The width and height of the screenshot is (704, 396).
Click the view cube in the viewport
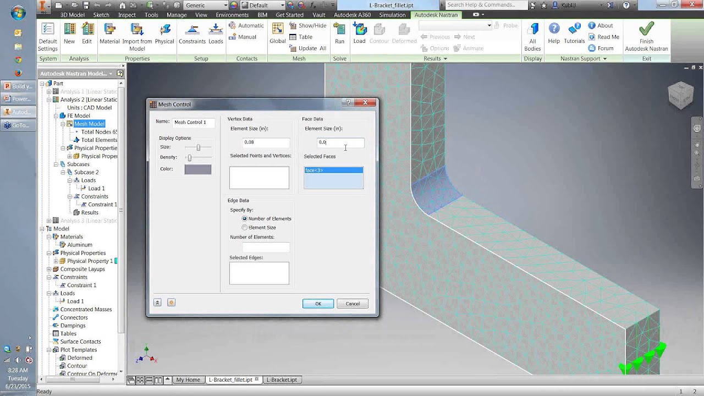click(x=680, y=96)
